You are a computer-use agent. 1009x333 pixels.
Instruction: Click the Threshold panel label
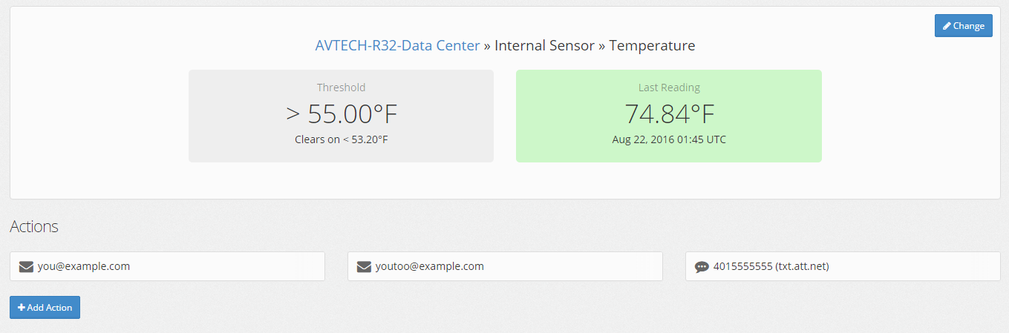pos(341,88)
